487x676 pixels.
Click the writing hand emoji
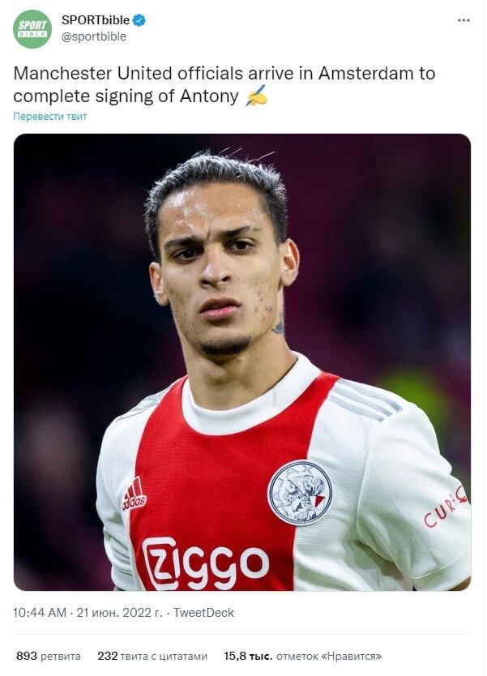[256, 96]
